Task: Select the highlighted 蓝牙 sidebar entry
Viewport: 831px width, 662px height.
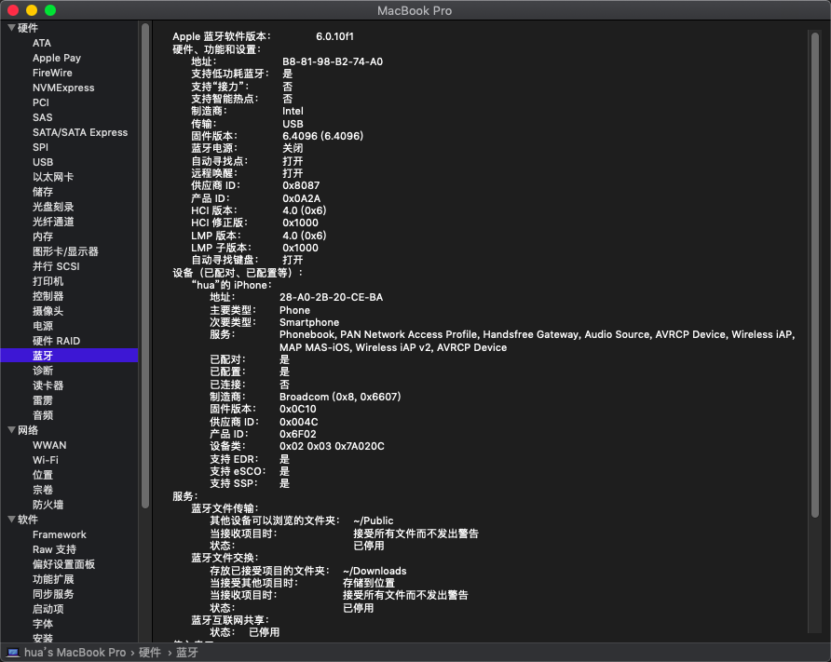Action: tap(70, 356)
